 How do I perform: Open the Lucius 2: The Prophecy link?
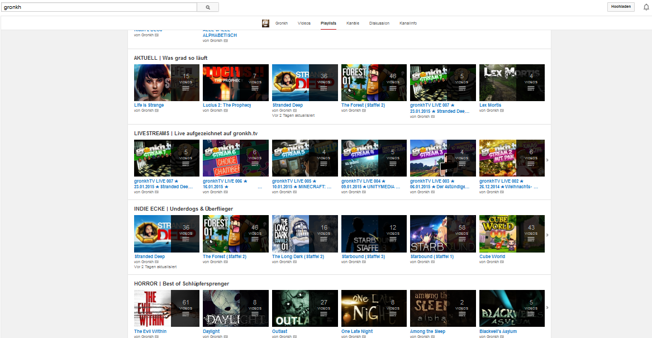[227, 105]
